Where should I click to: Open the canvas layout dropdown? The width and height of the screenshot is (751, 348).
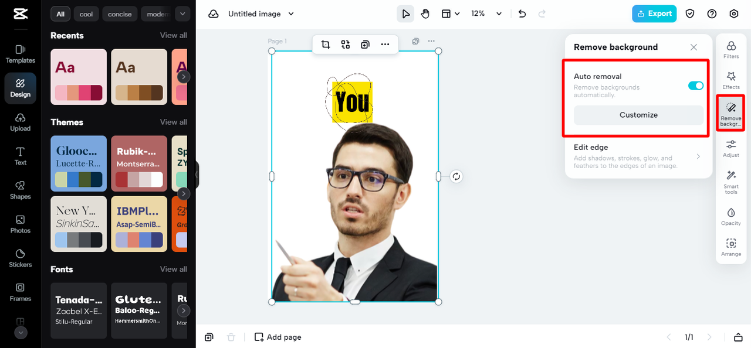[451, 14]
